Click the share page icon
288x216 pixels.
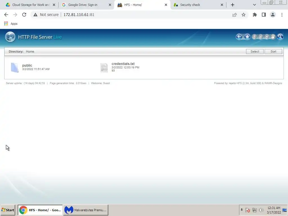tap(235, 15)
